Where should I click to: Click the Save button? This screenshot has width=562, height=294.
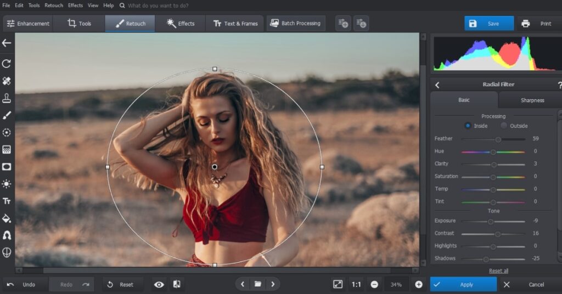(489, 24)
